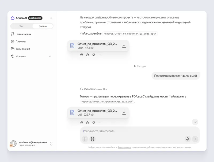This screenshot has height=162, width=214.
Task: Open Плагины section
Action: [x=18, y=42]
